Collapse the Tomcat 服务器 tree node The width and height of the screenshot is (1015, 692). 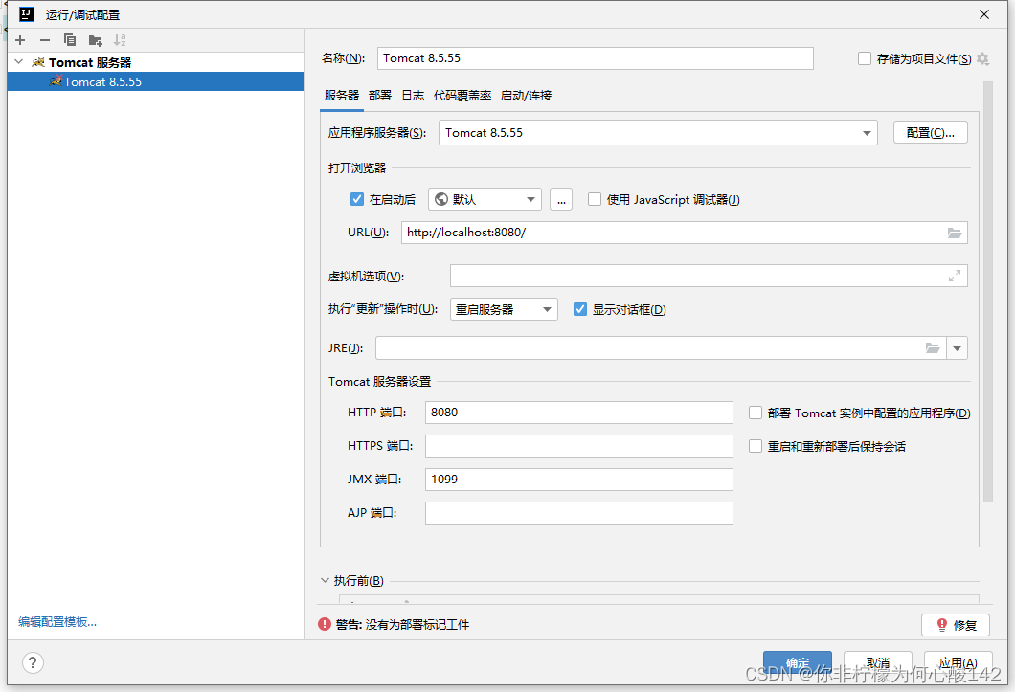point(19,62)
